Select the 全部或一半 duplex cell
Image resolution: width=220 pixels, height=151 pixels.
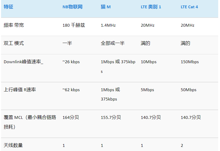coord(112,43)
